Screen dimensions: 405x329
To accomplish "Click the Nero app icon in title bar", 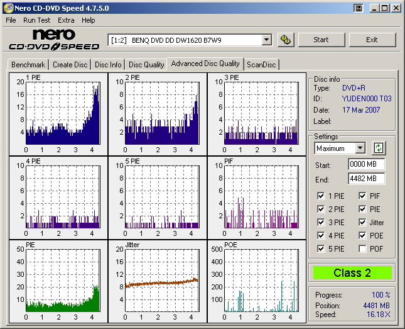I will click(x=8, y=8).
